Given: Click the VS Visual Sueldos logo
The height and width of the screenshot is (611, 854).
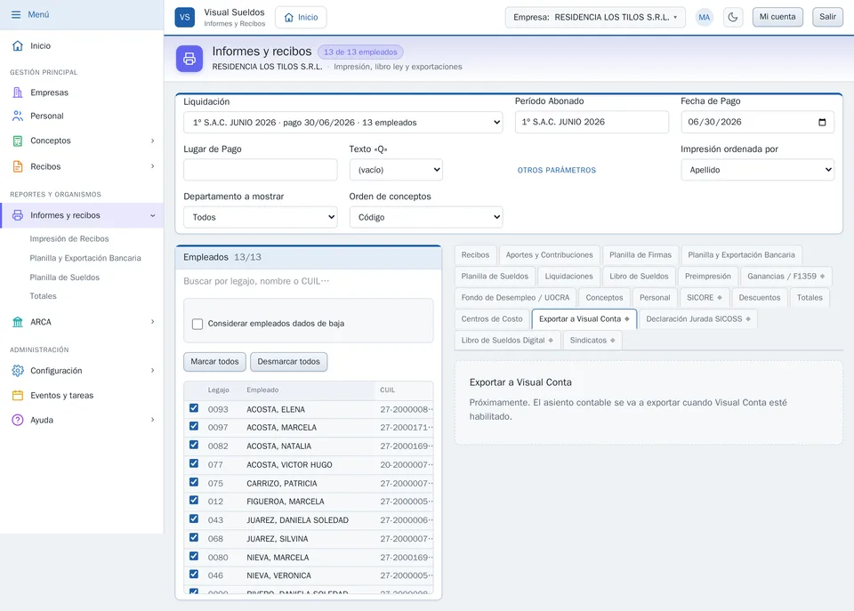Looking at the screenshot, I should [185, 17].
